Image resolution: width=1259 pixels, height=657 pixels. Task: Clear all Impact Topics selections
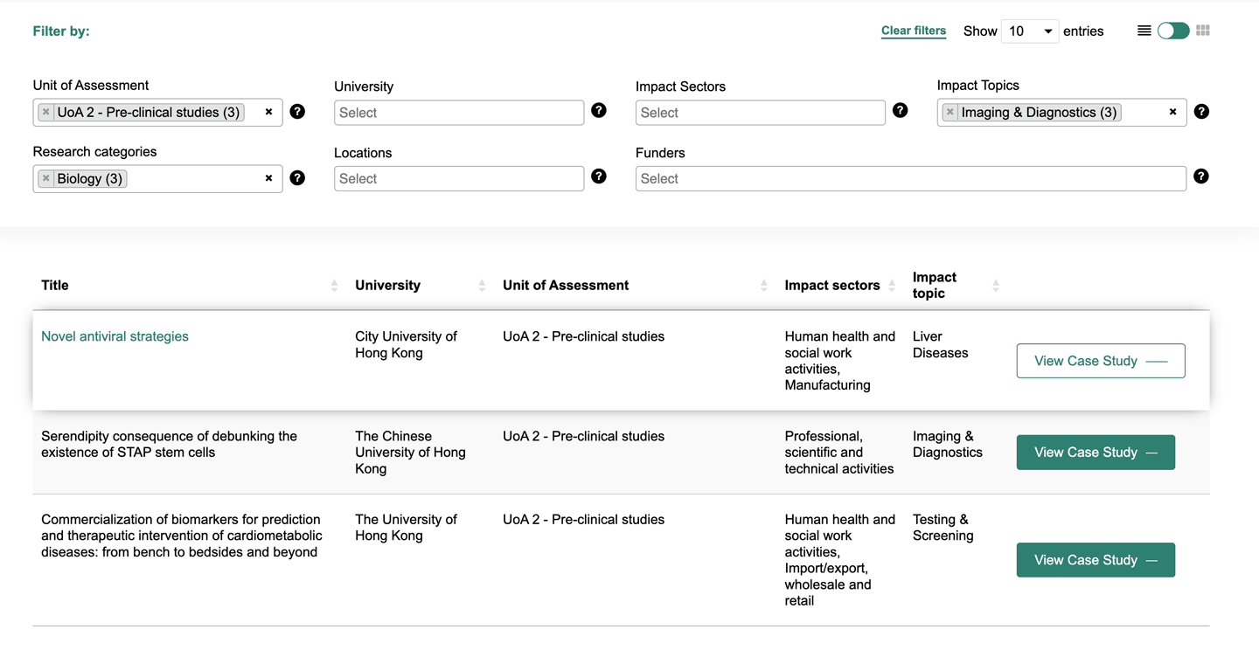pos(1172,112)
